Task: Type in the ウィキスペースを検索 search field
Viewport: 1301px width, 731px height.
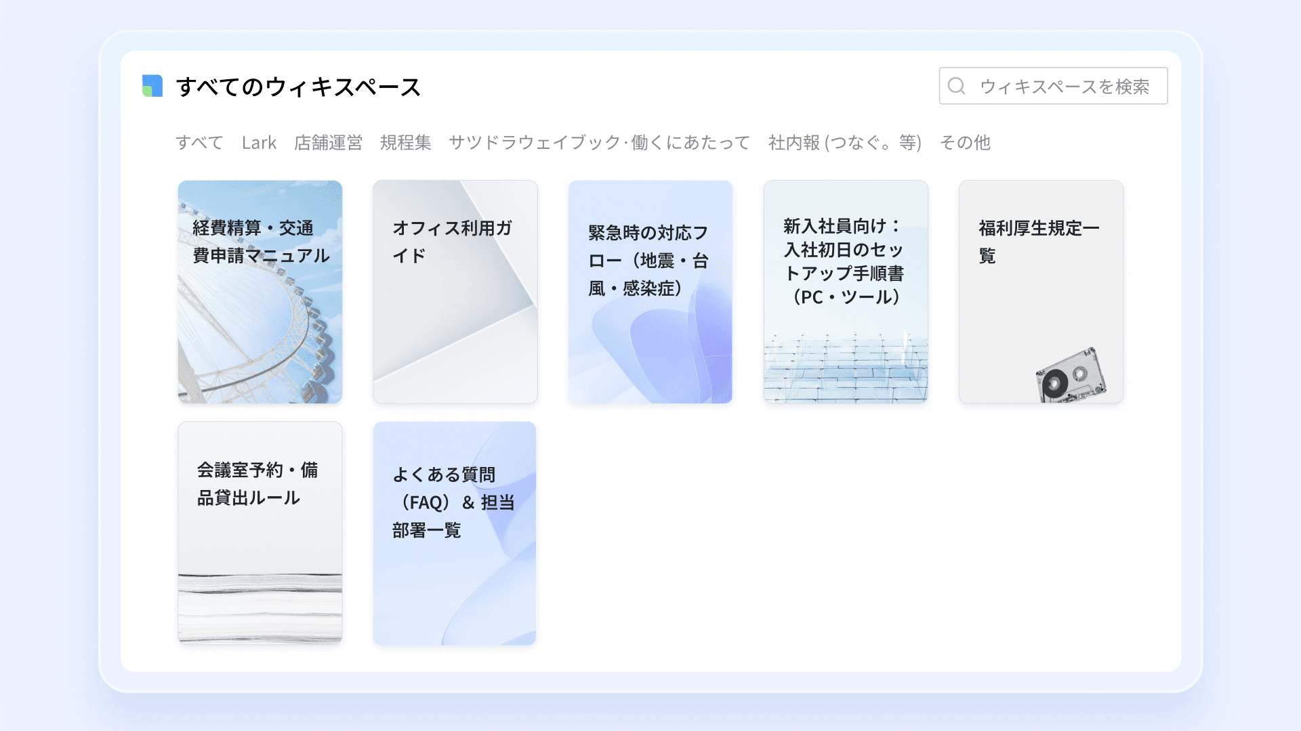Action: pos(1064,86)
